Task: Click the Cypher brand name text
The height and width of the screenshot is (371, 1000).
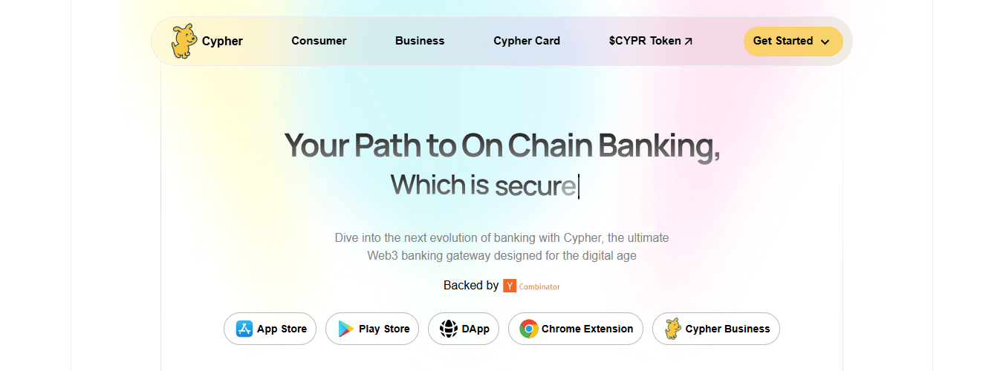Action: click(x=222, y=41)
